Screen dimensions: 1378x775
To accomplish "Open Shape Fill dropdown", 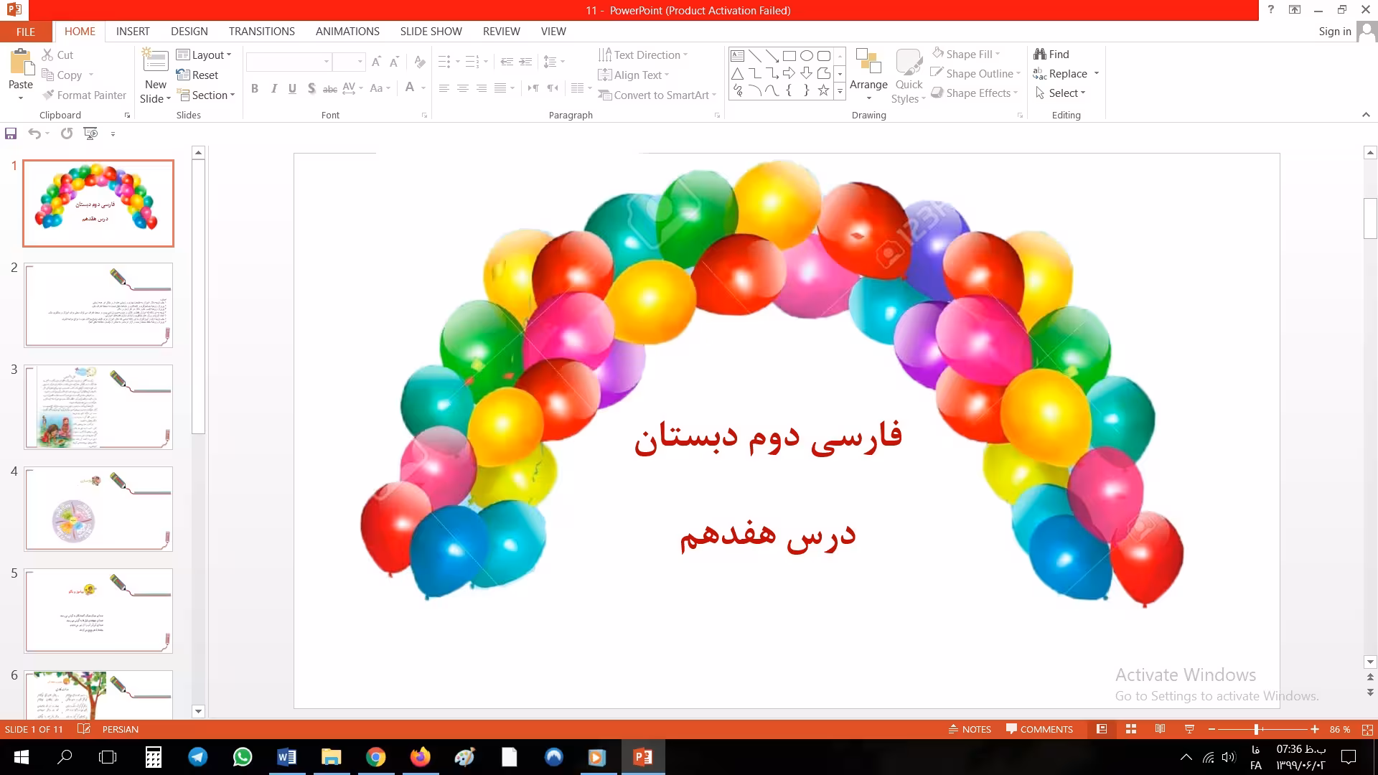I will pyautogui.click(x=966, y=54).
